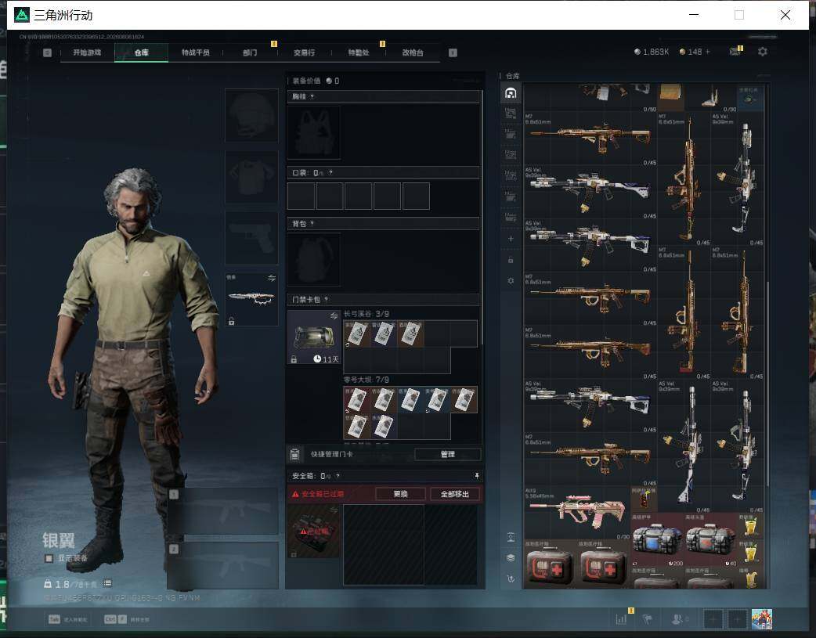This screenshot has height=638, width=816.
Task: Show help tooltip for 口袋
Action: click(x=330, y=173)
